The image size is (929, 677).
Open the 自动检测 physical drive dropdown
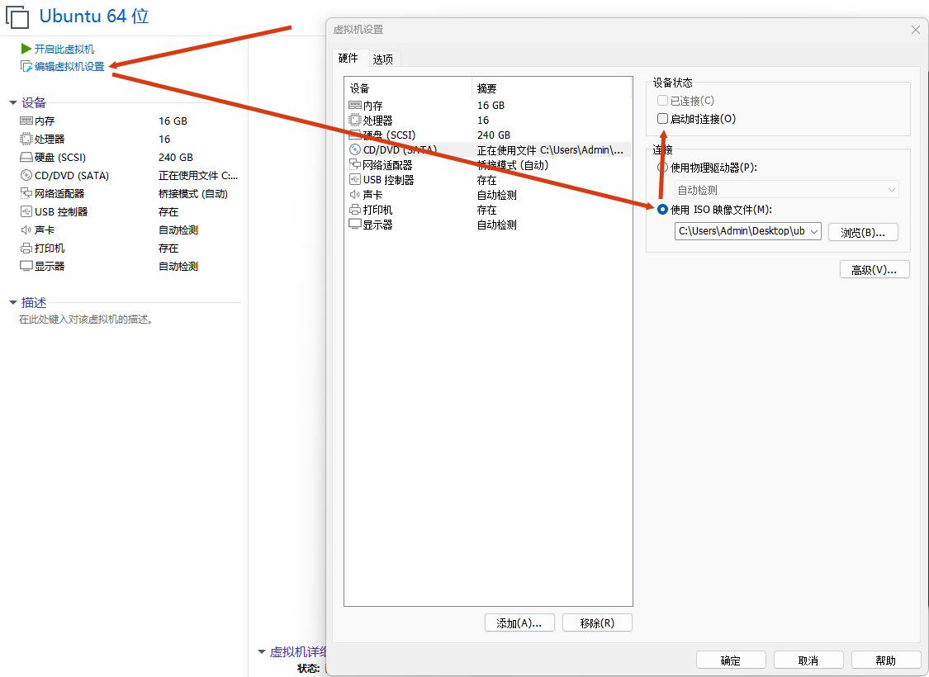787,190
